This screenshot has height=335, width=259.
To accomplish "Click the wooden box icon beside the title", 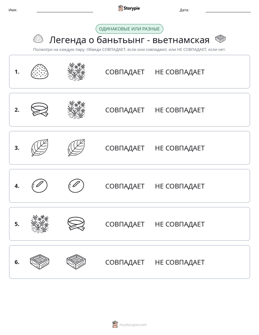I will tap(220, 39).
